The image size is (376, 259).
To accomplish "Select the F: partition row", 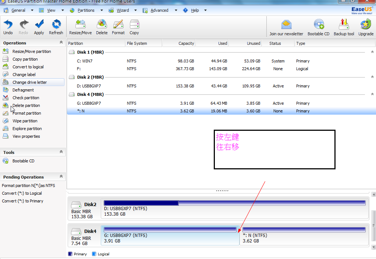I will pos(221,69).
